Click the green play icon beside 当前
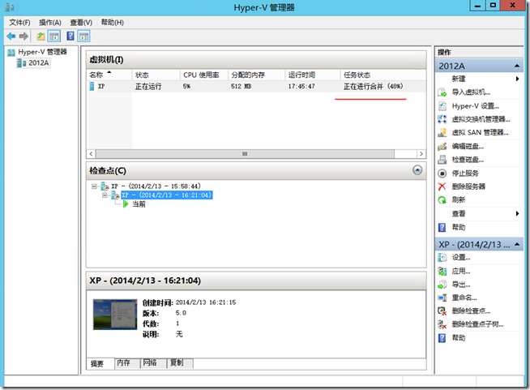This screenshot has height=390, width=530. 126,204
